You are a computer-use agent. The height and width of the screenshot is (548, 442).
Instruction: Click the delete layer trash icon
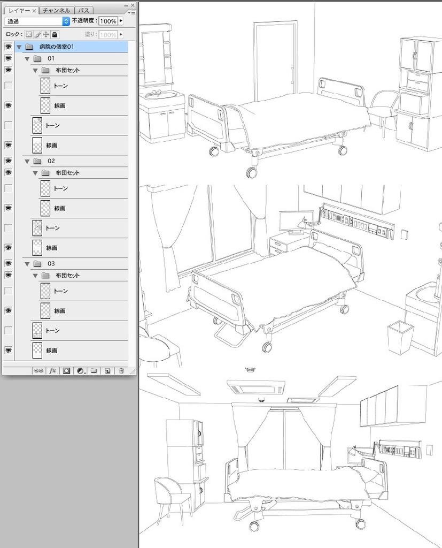121,370
